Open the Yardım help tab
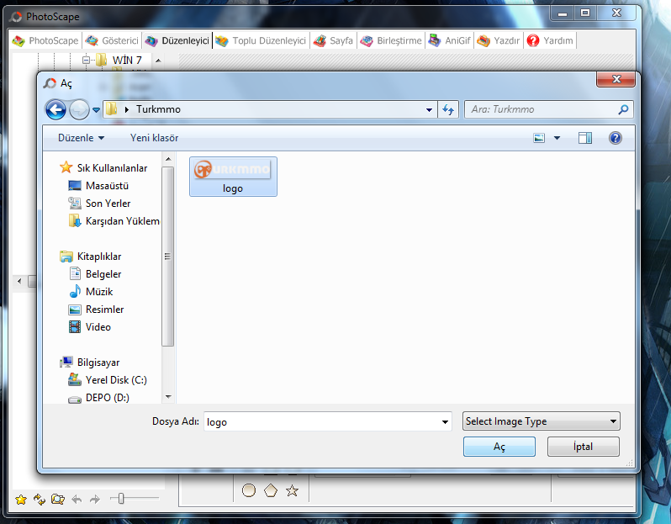The image size is (671, 524). 550,40
